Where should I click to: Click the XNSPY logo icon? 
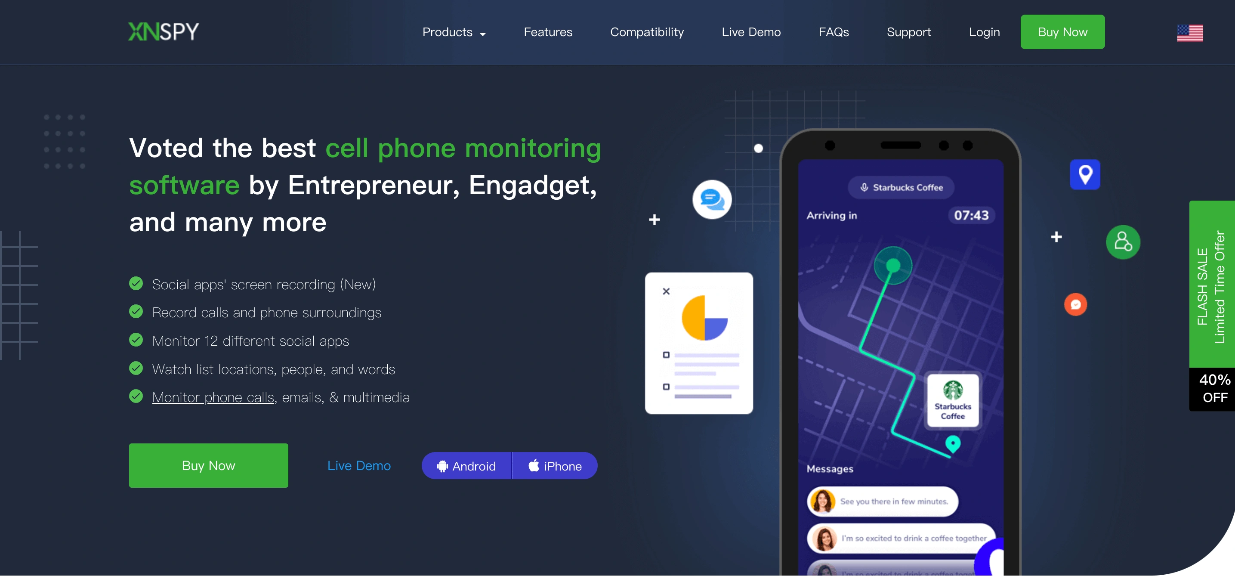coord(163,31)
